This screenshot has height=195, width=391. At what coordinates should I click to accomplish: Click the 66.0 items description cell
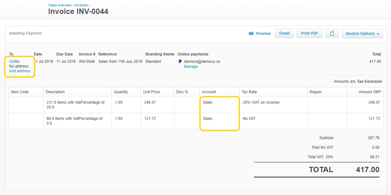74,121
